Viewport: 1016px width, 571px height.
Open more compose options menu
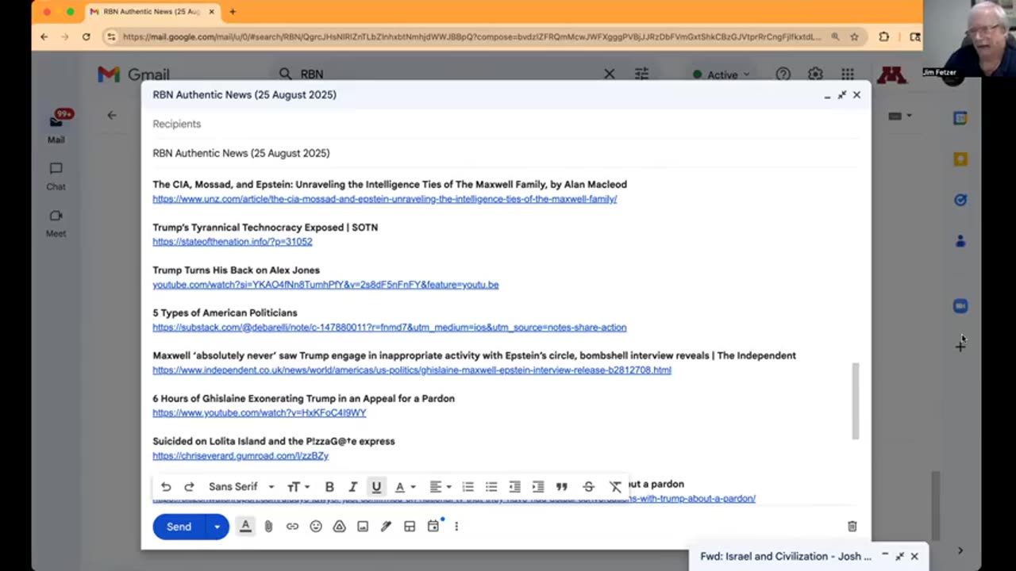coord(456,527)
